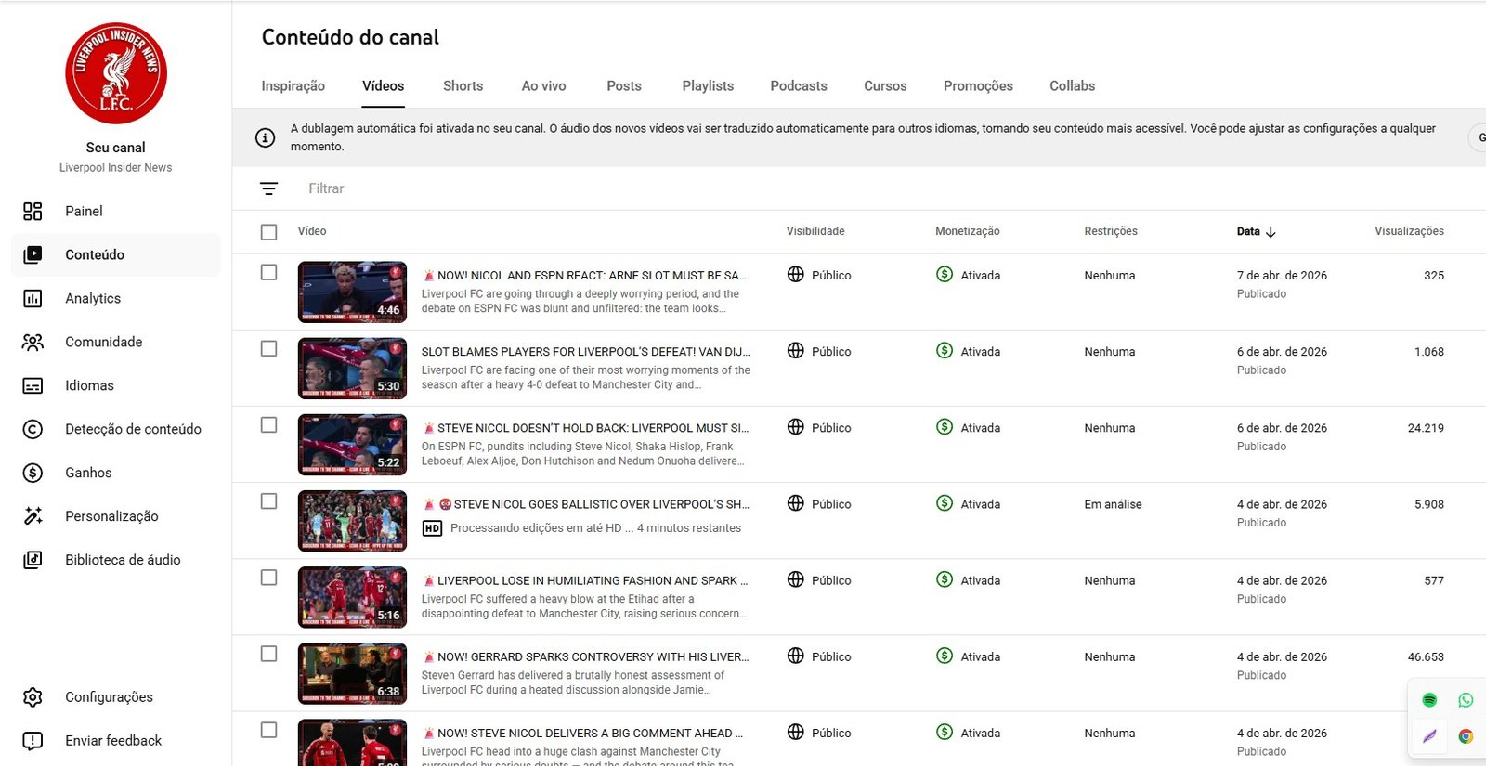Click the globe icon on the NICOL AND ESPN REACT row

796,275
